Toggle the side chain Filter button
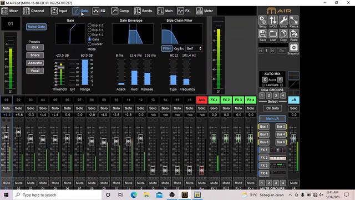This screenshot has height=200, width=355. [167, 48]
